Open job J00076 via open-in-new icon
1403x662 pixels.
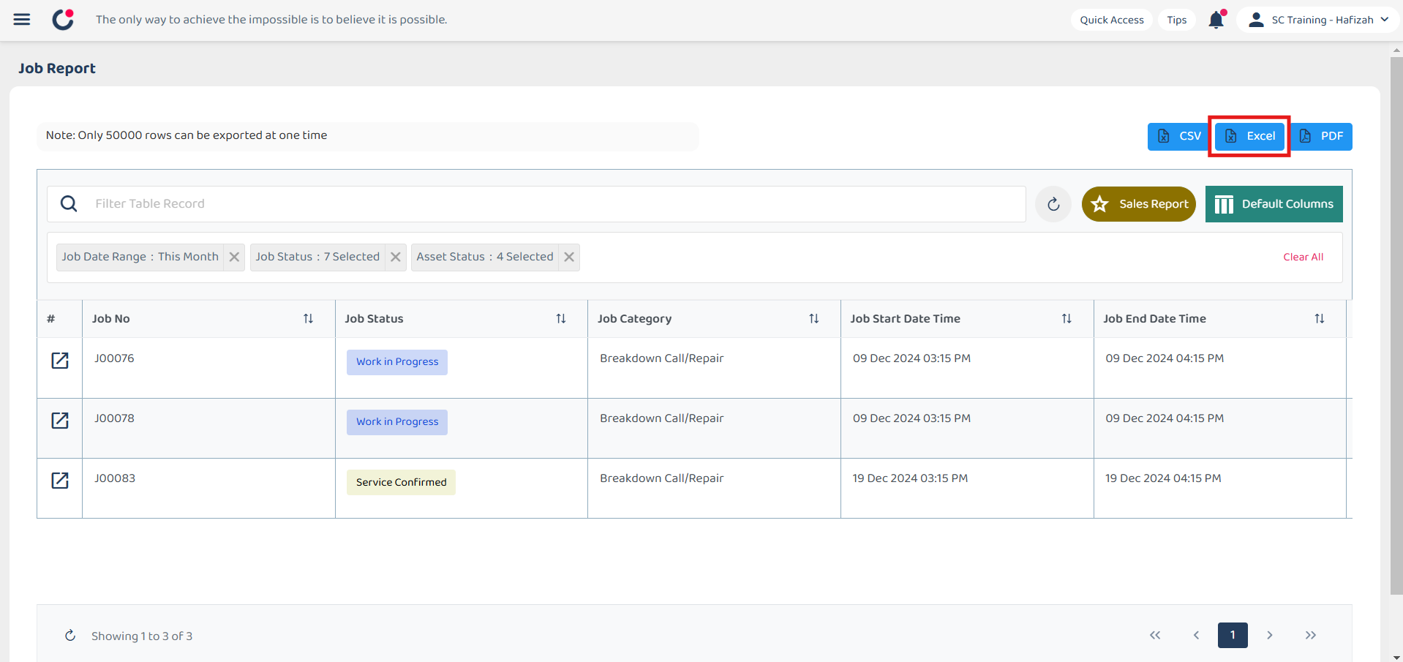coord(60,361)
